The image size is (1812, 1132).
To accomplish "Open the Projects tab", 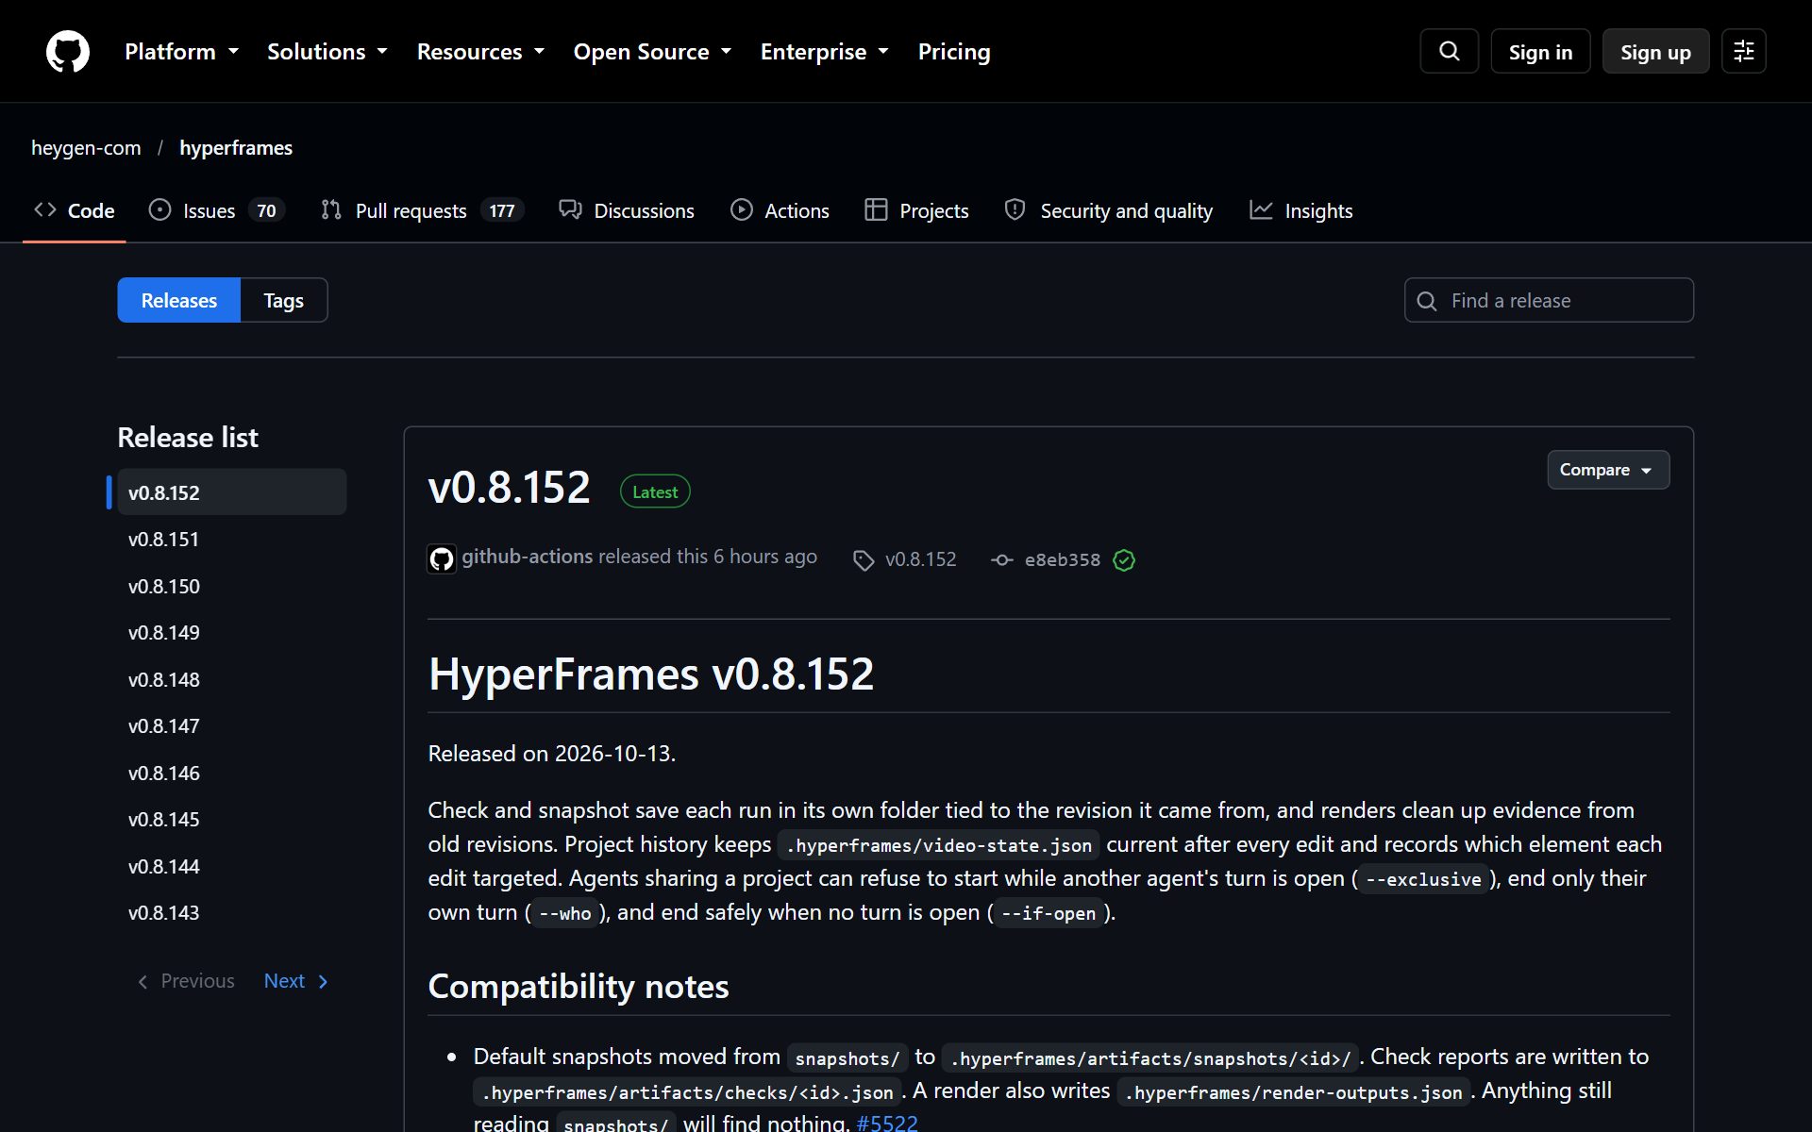I will (916, 210).
